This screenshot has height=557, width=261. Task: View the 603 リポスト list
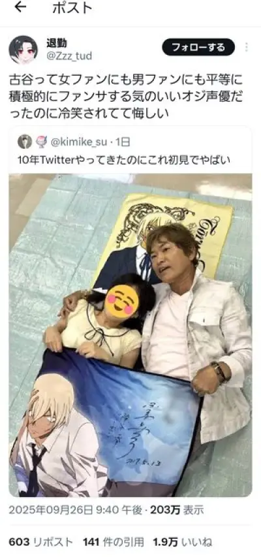coord(40,542)
